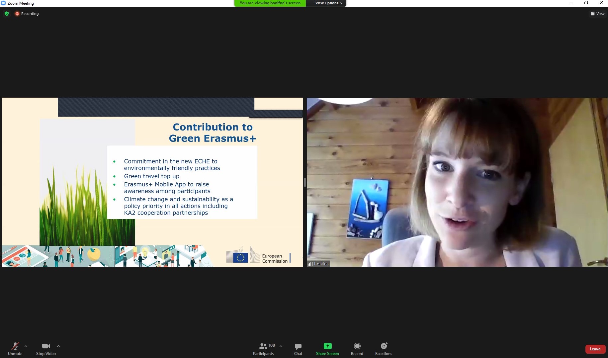This screenshot has width=608, height=358.
Task: Click the View layout button
Action: point(598,14)
